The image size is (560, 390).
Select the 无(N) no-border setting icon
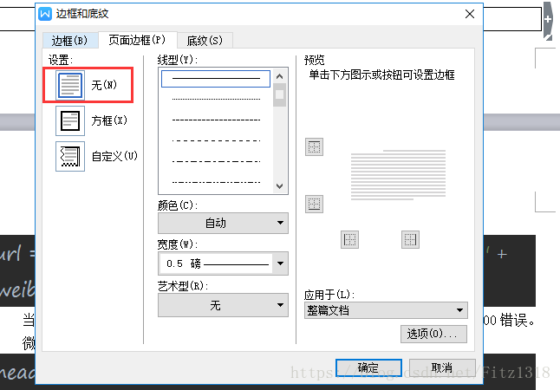(x=70, y=85)
